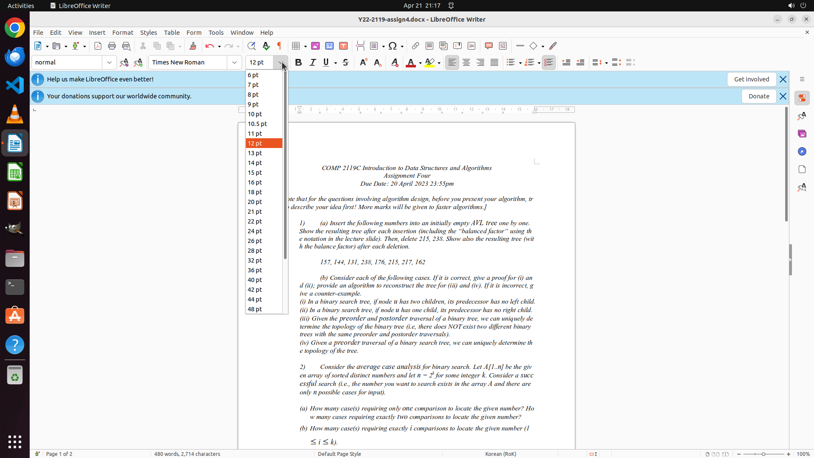Click the Clone Formatting paintbrush icon
Screen dimensions: 814x458
[193, 46]
